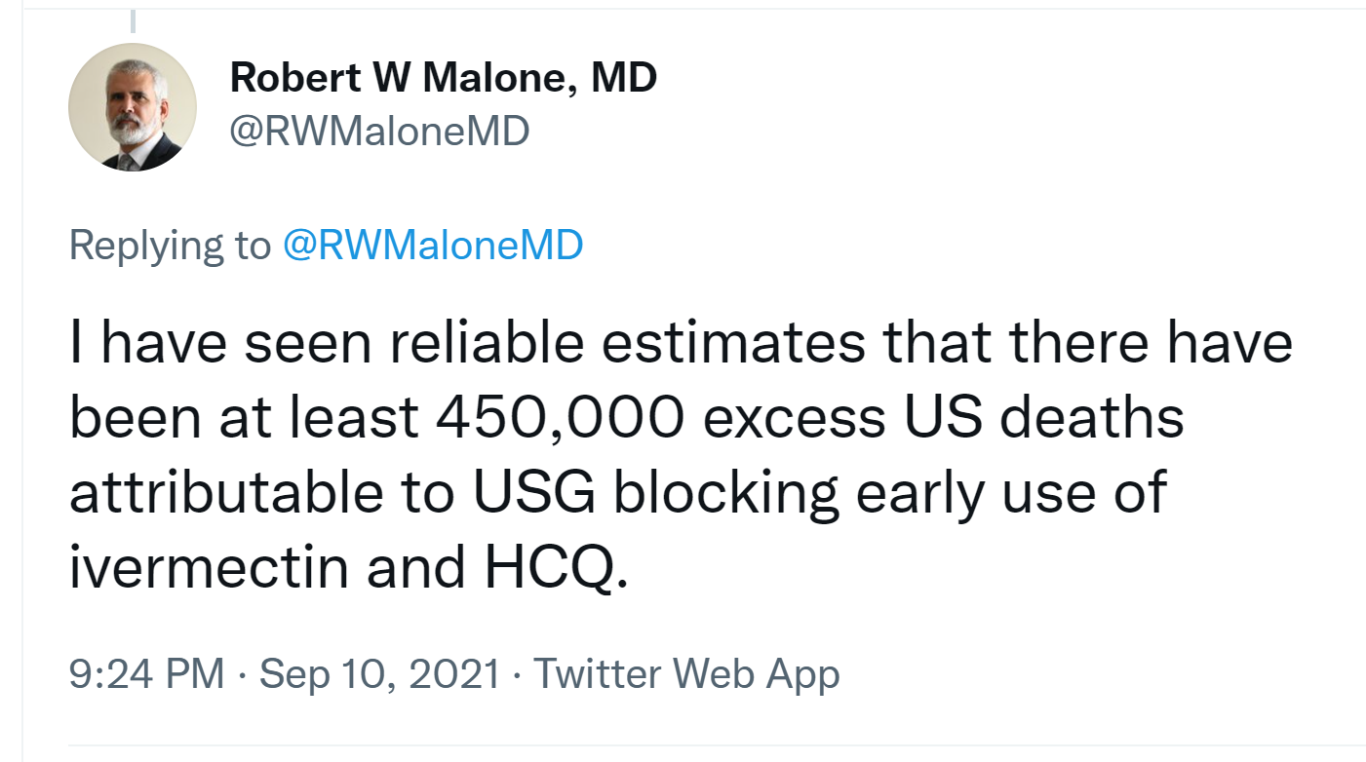Image resolution: width=1366 pixels, height=762 pixels.
Task: Click Robert W Malone's profile avatar
Action: (x=133, y=107)
